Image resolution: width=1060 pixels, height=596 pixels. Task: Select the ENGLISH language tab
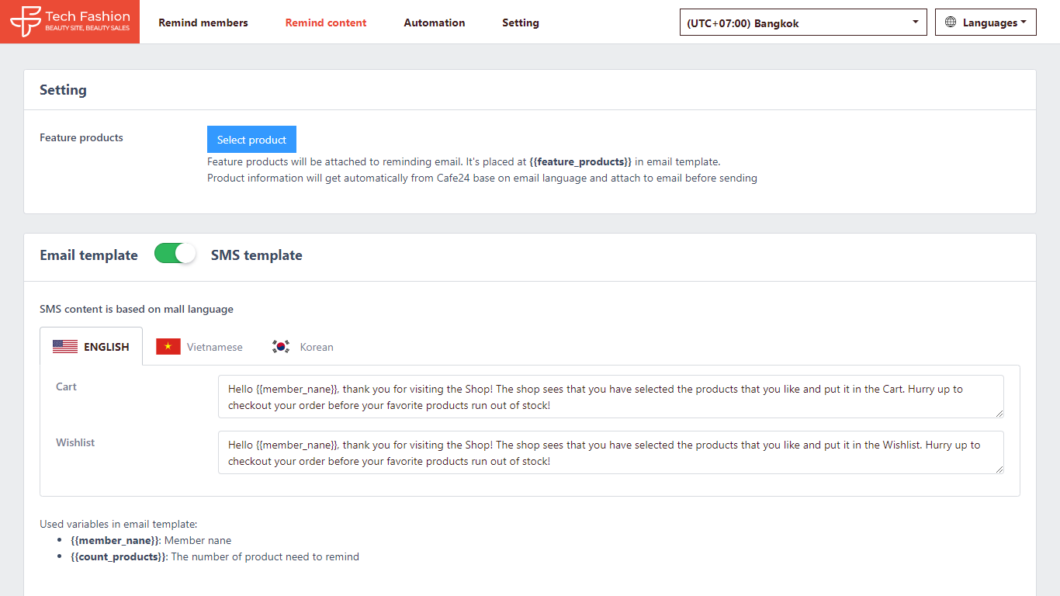point(106,347)
